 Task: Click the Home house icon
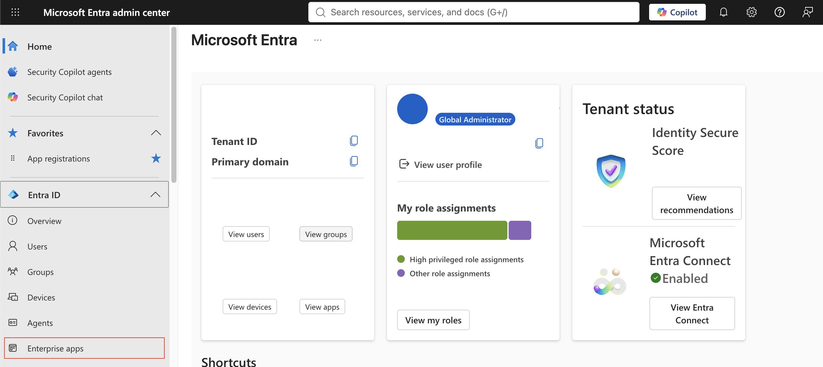[13, 47]
